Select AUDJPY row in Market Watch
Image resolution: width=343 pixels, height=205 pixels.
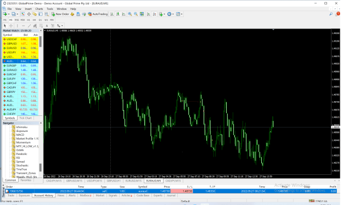20,109
